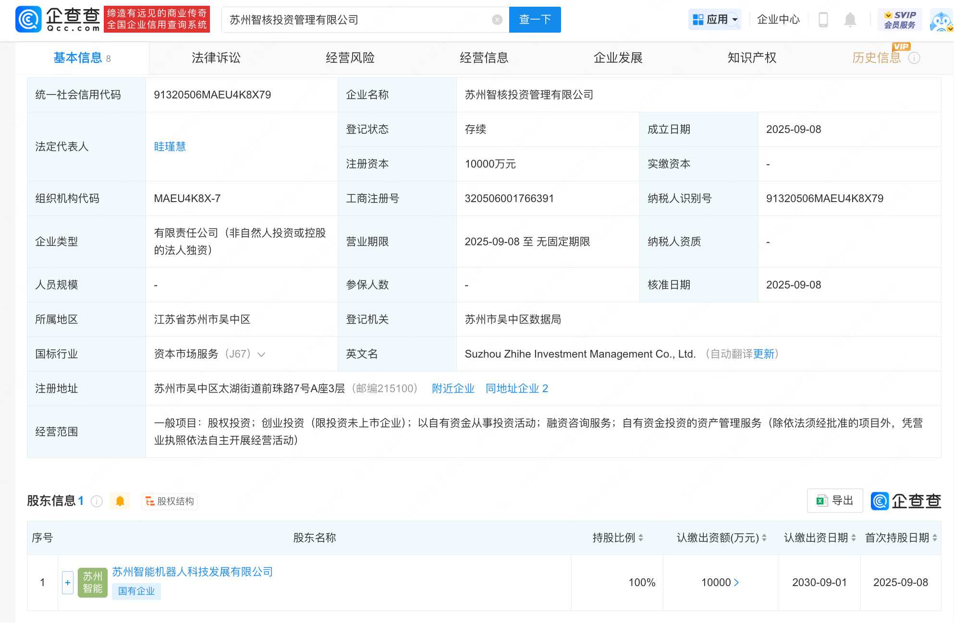
Task: Clear the search box text
Action: tap(497, 20)
